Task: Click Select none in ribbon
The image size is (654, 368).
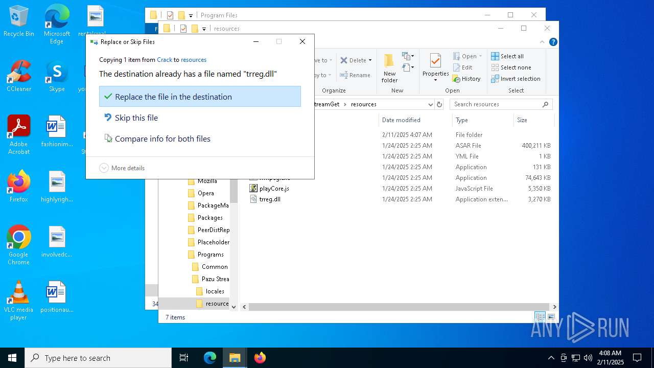Action: 511,67
